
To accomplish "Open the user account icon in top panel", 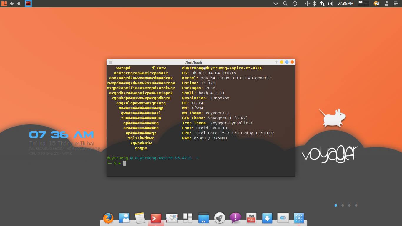I will point(387,4).
